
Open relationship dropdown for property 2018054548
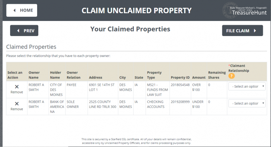tap(247, 86)
